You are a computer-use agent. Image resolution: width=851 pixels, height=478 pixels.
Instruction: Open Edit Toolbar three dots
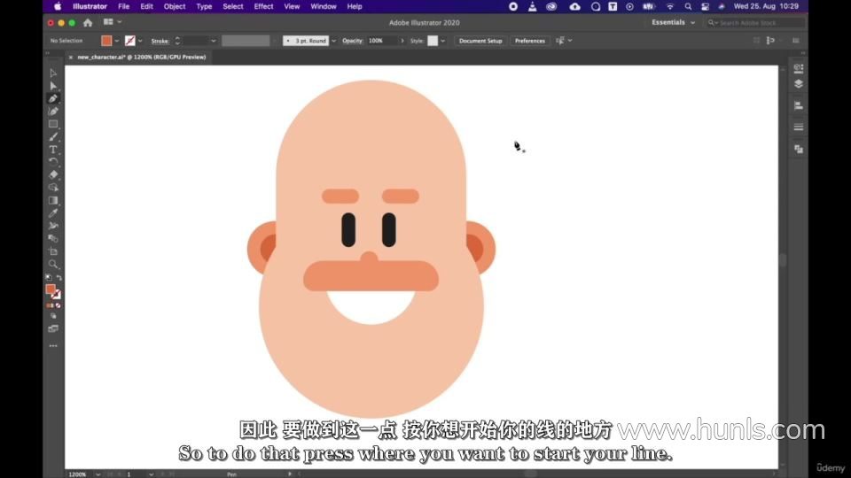pos(53,346)
